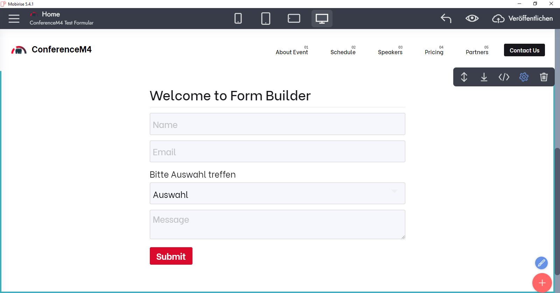Open the Pricing menu item
560x293 pixels.
click(434, 52)
